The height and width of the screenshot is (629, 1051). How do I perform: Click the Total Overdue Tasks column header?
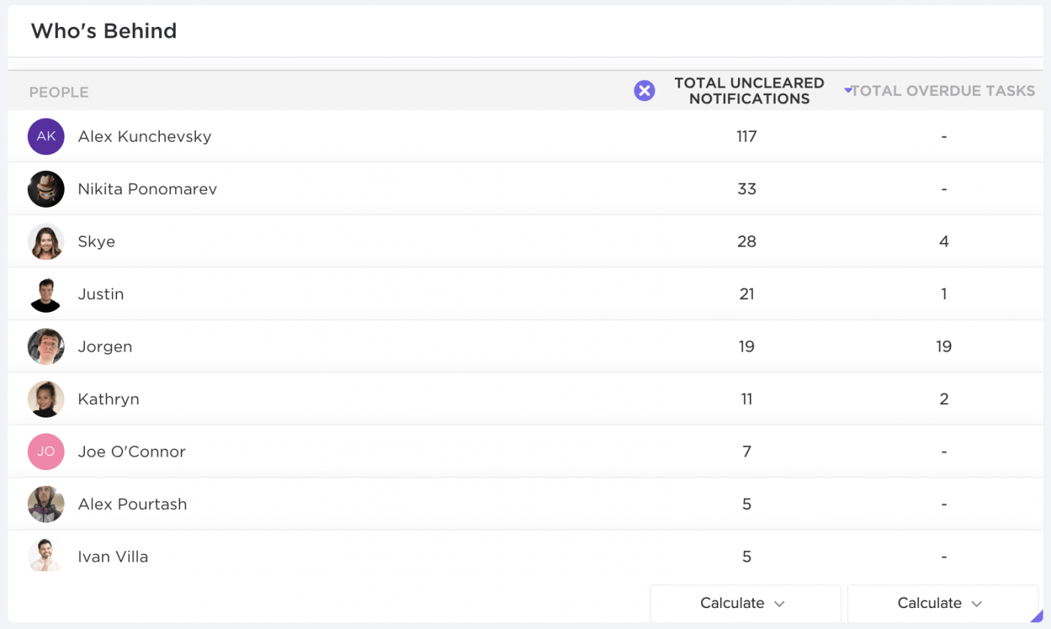point(943,91)
